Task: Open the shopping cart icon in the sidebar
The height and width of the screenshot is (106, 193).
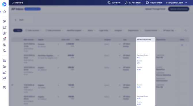Action: tap(4, 21)
